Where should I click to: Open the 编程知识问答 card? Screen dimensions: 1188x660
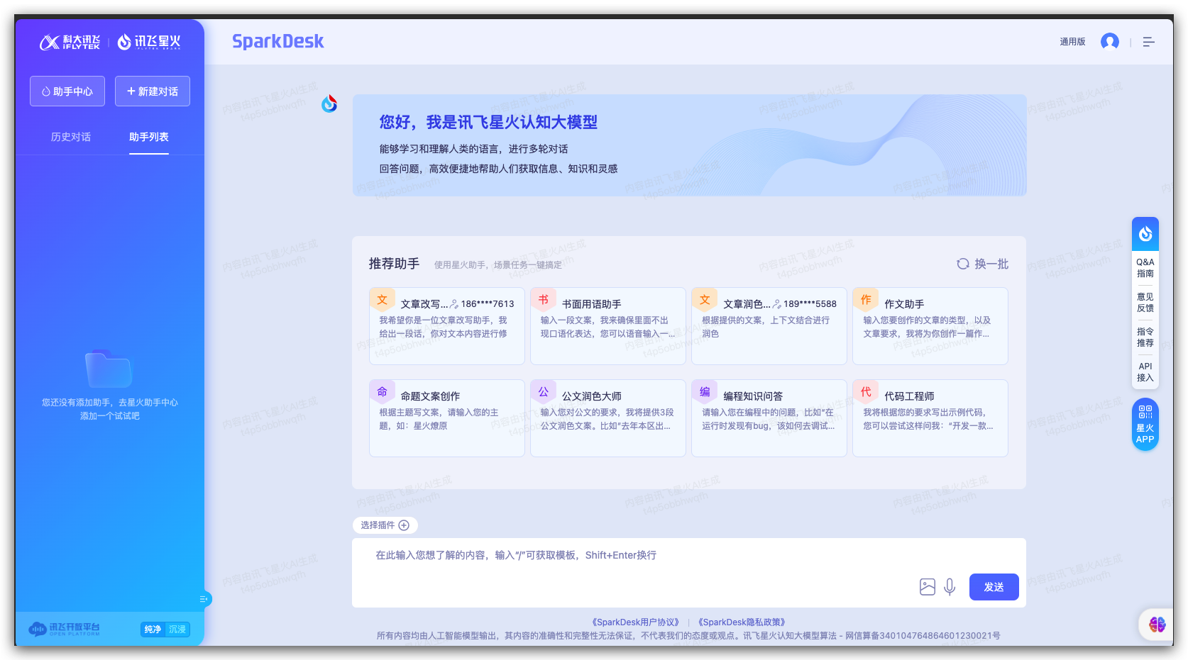769,418
